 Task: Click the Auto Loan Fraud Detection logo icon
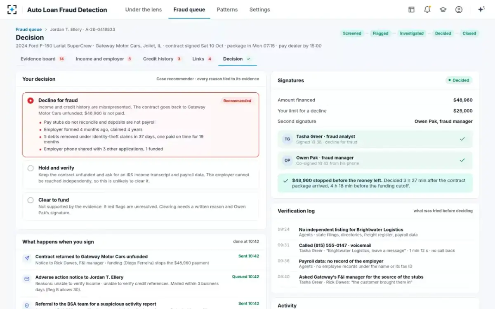pyautogui.click(x=12, y=9)
